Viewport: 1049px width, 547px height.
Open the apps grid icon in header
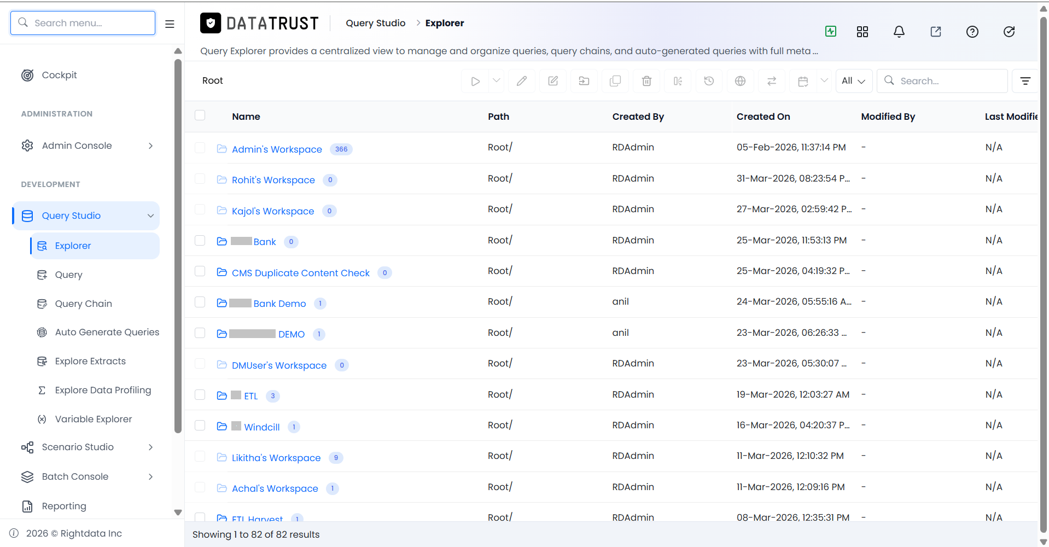[x=862, y=32]
